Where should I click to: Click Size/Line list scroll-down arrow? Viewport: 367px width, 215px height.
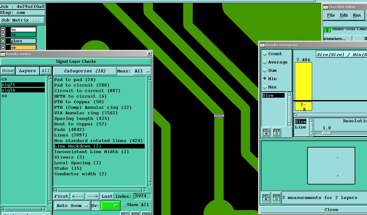click(311, 134)
